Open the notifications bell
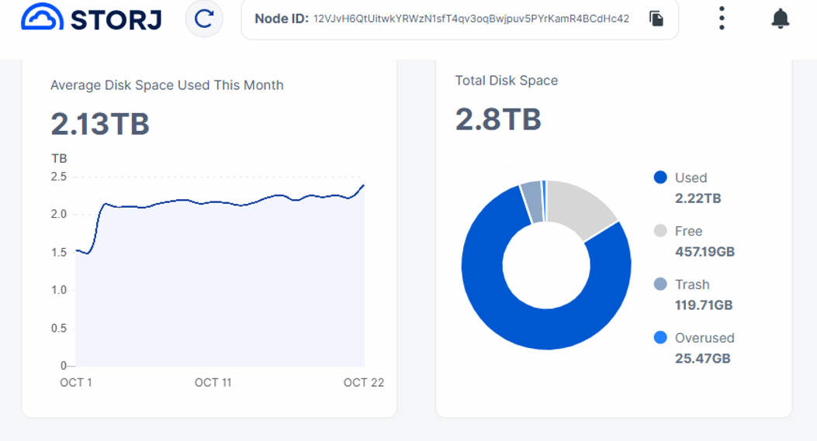The height and width of the screenshot is (441, 817). click(x=780, y=19)
